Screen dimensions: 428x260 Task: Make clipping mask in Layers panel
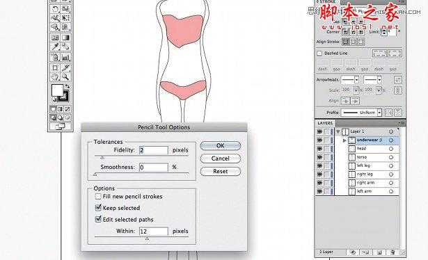click(x=353, y=252)
